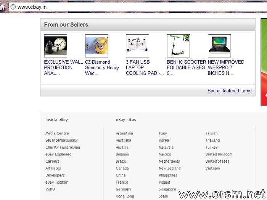Focus the www.ebay.in address field
Viewport: 267px width, 200px height.
click(138, 7)
